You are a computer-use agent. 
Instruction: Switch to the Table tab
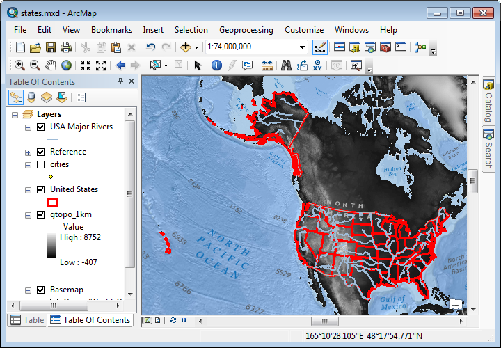click(x=26, y=320)
